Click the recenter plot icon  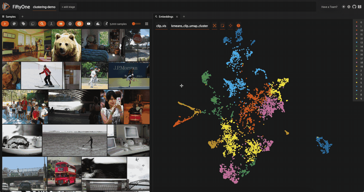pyautogui.click(x=215, y=26)
